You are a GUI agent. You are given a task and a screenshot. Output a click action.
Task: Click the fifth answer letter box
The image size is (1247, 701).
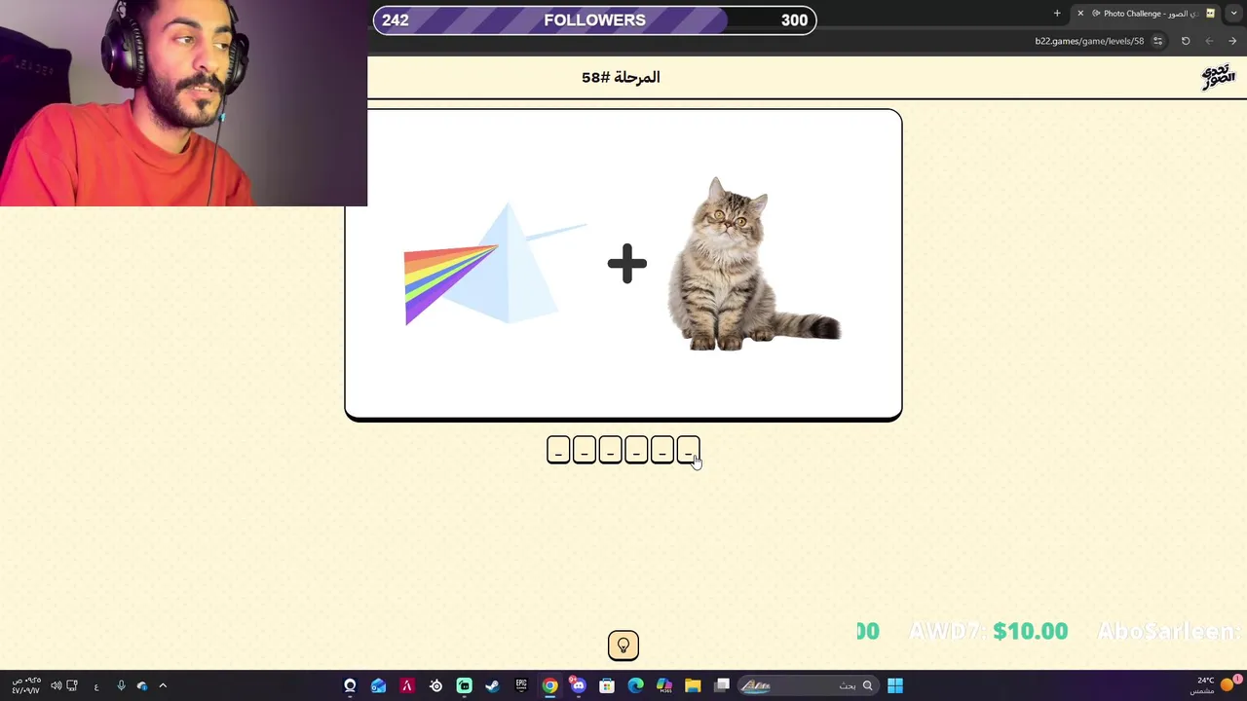point(662,450)
